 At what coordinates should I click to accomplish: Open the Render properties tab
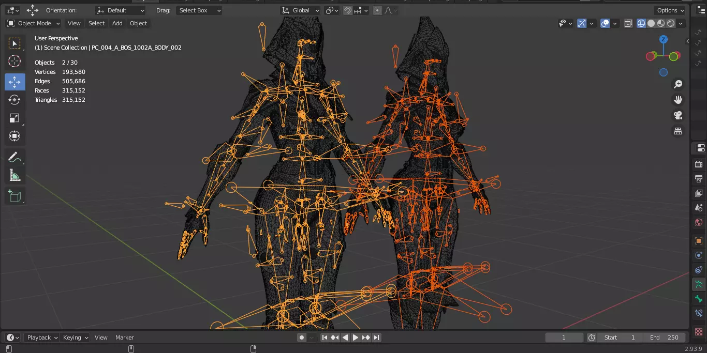pos(699,164)
